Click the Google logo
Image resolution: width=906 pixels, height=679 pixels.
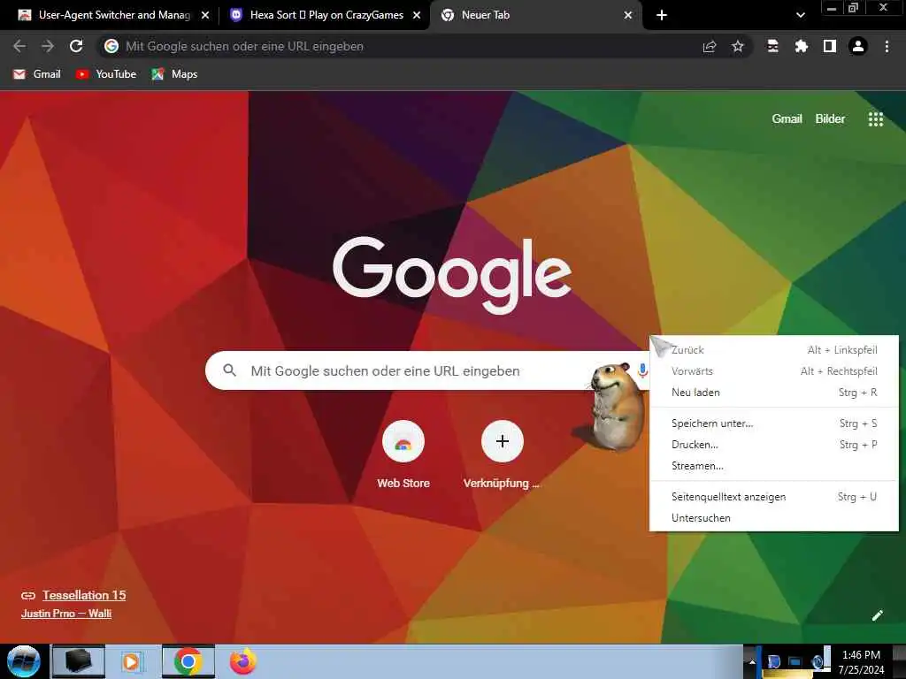coord(452,275)
